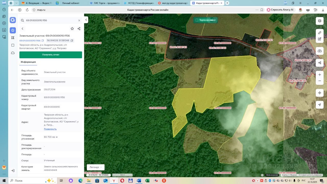Close the "Кадастровая карта" browser tab
The height and width of the screenshot is (184, 327).
tap(221, 3)
